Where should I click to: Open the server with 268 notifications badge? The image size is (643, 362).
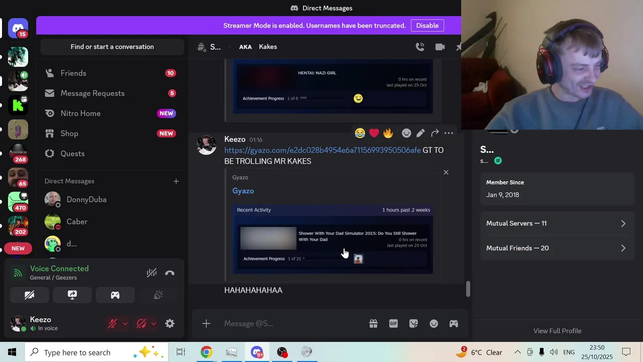[x=18, y=153]
